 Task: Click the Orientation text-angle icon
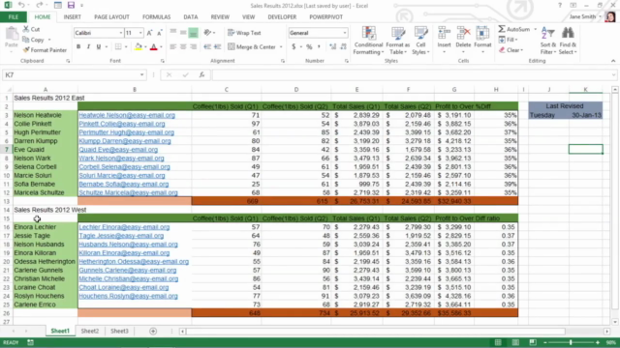click(207, 33)
